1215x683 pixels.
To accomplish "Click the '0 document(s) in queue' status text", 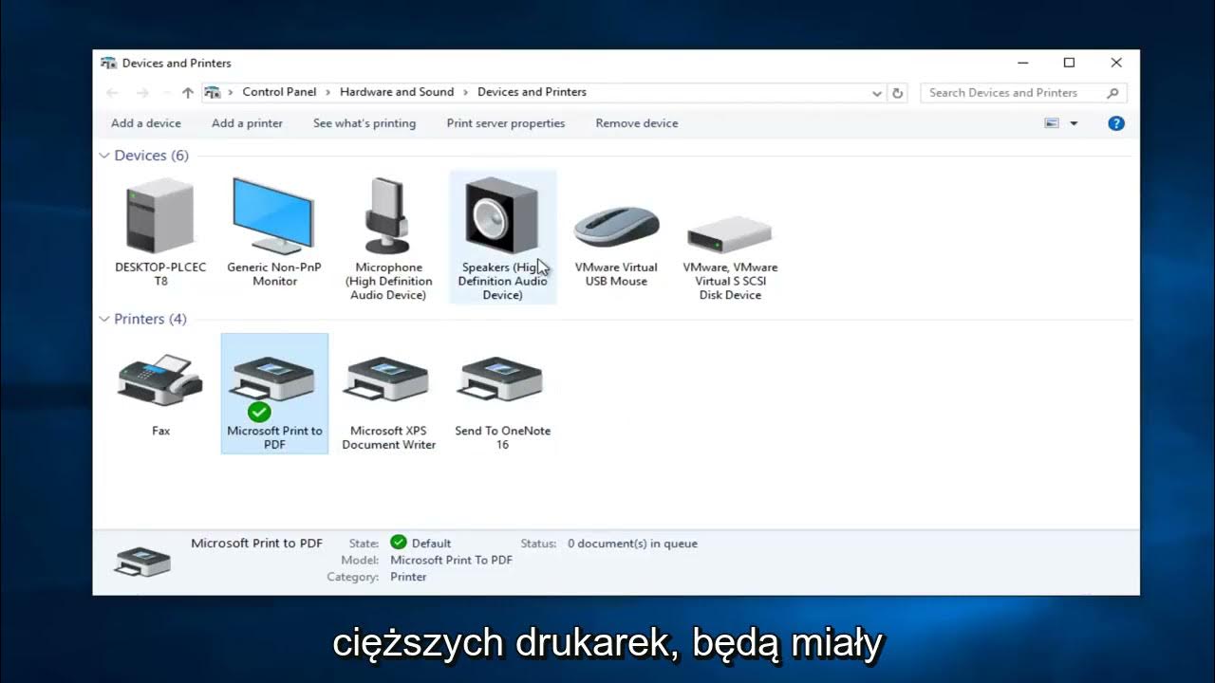I will (x=632, y=544).
